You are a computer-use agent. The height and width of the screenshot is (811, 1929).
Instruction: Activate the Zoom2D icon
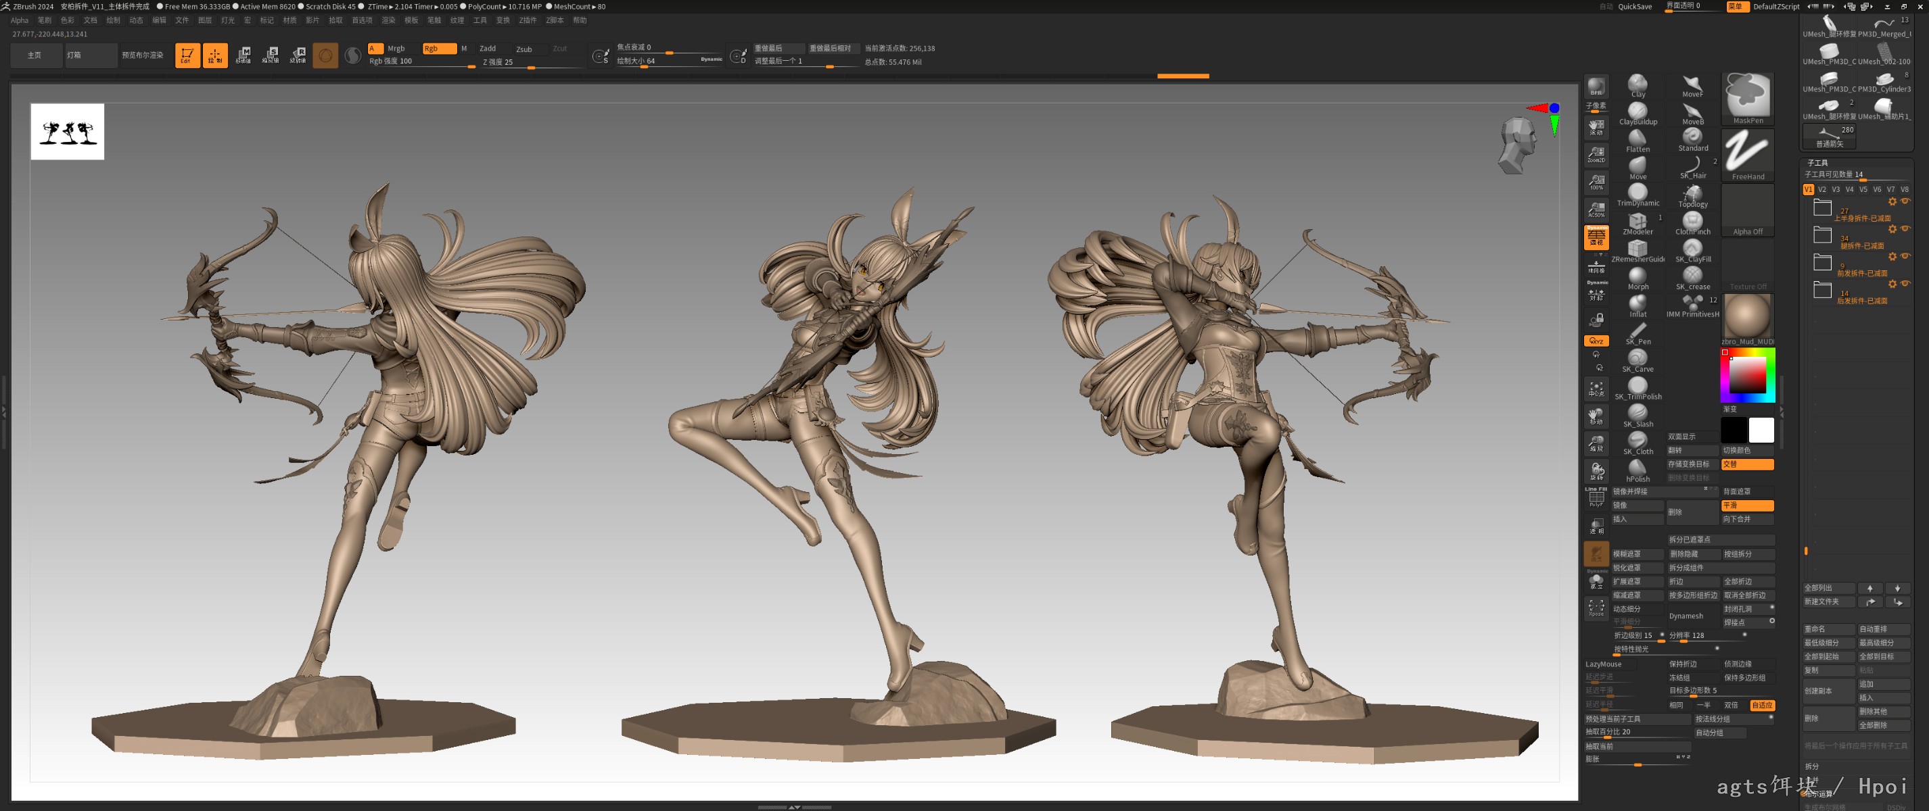pos(1596,154)
